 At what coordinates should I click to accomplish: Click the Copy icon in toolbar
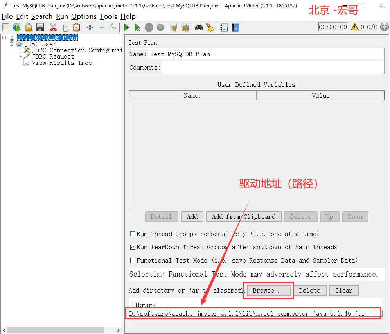(65, 27)
